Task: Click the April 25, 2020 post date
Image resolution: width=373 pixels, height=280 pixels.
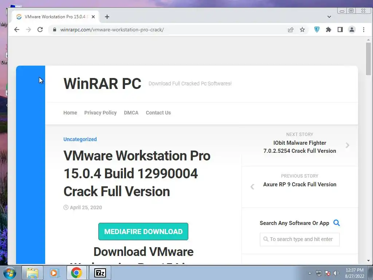Action: point(86,207)
